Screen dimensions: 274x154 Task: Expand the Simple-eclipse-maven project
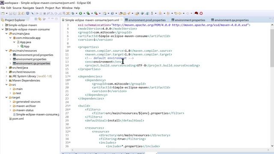(3, 25)
